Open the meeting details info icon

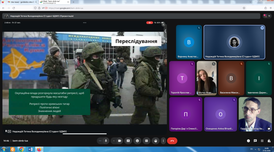click(248, 141)
